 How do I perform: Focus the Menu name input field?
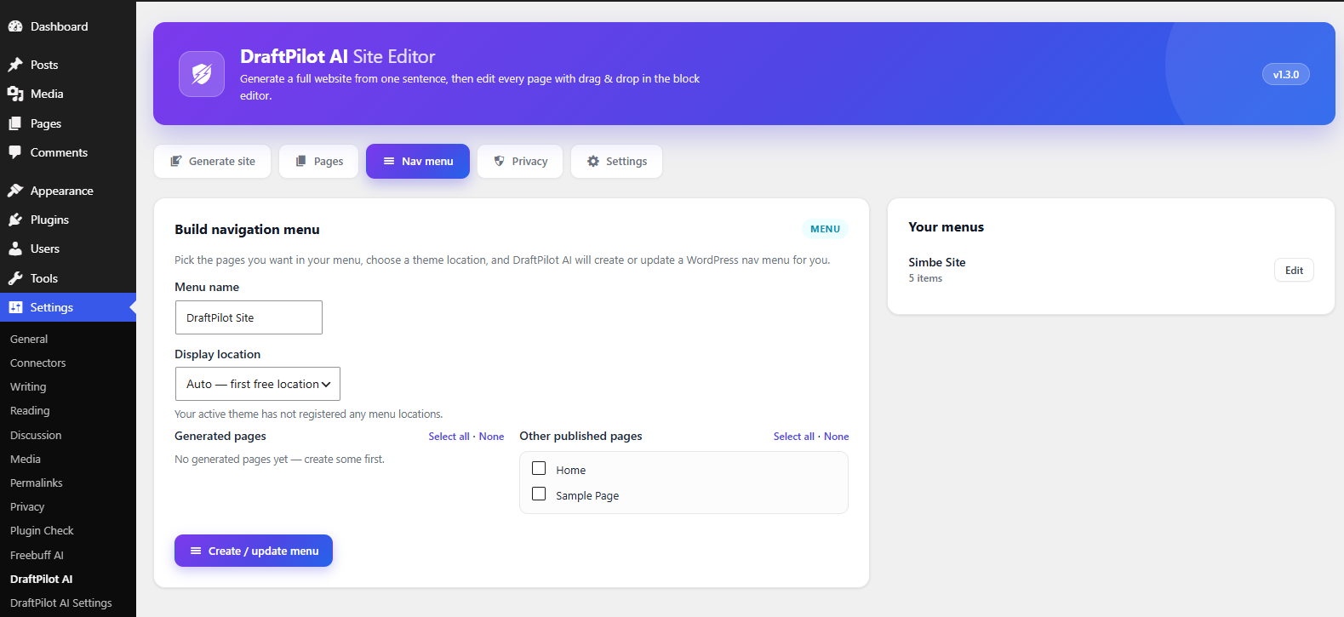[x=249, y=317]
